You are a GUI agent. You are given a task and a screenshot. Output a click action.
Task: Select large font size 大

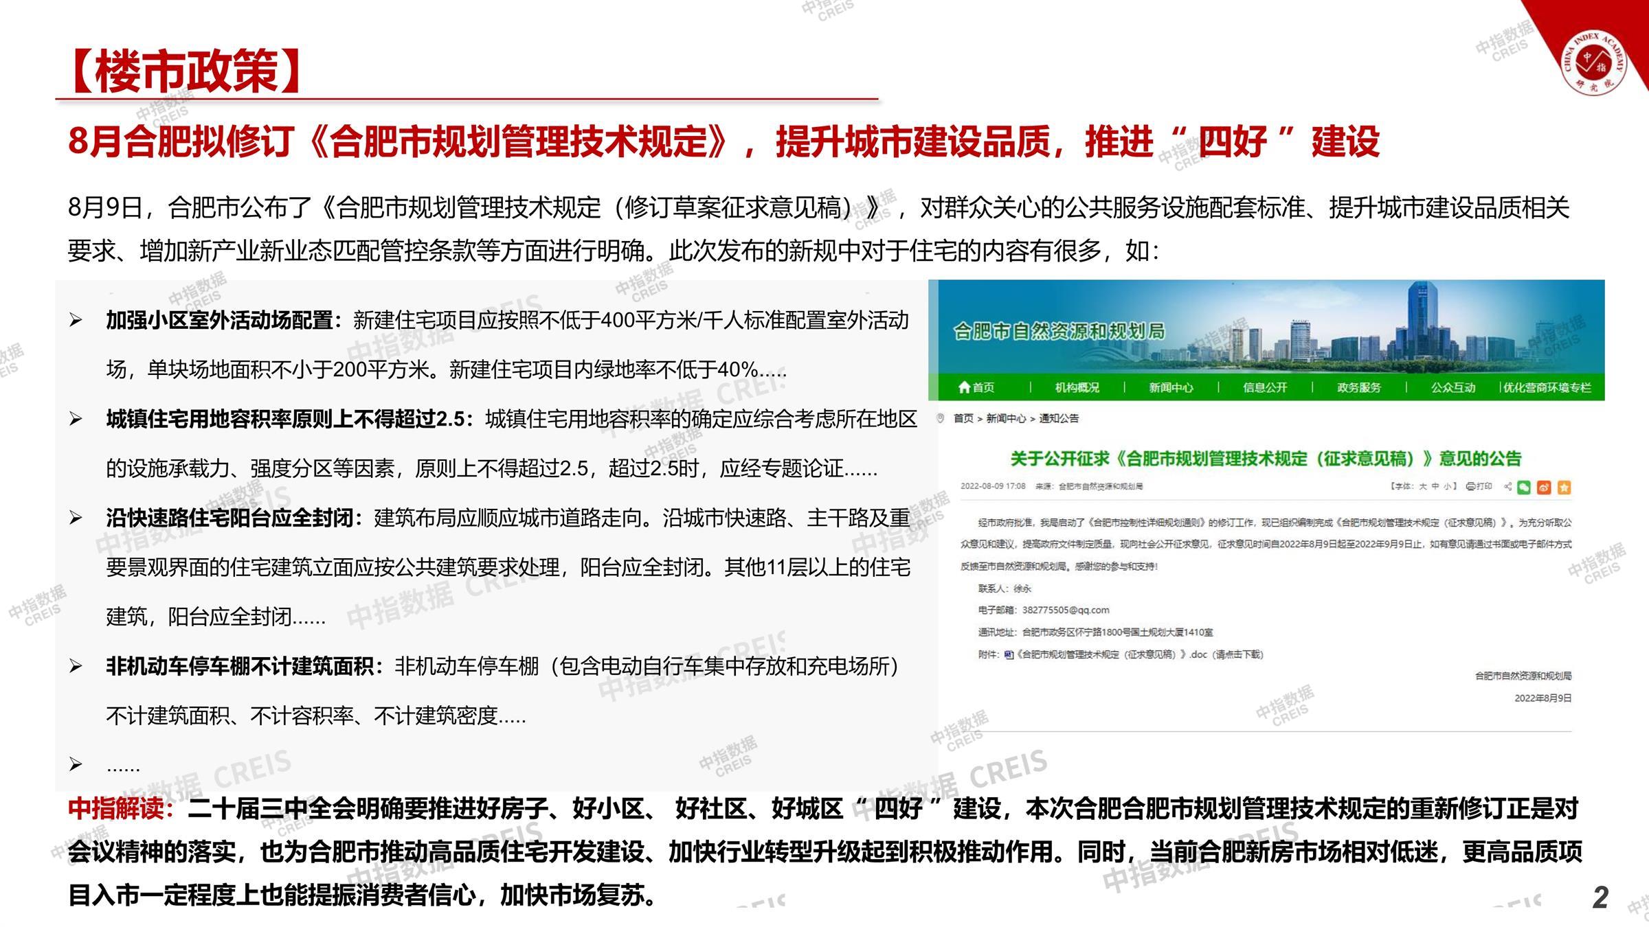[x=1423, y=487]
